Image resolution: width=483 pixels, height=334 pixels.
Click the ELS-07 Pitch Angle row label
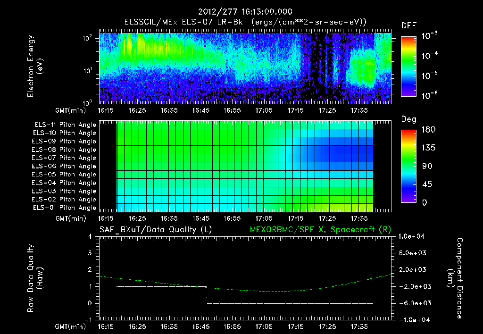point(64,158)
